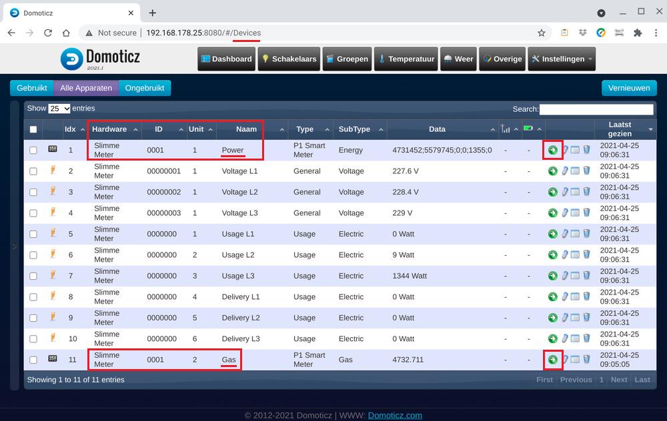Bookmark this page with the star icon
This screenshot has width=667, height=421.
point(541,33)
